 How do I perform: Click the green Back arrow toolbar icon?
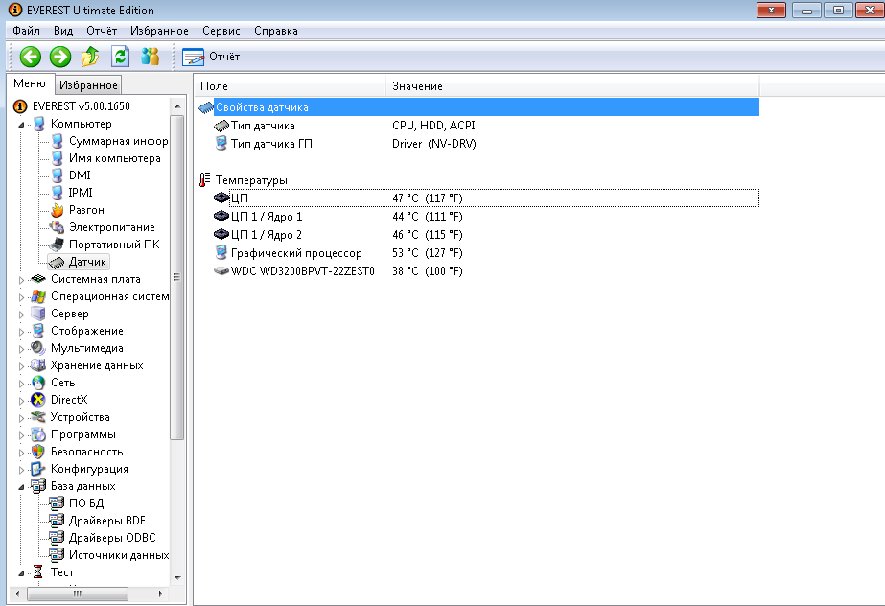31,57
